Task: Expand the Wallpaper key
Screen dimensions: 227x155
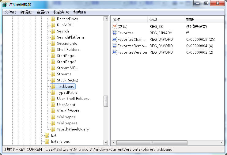Action: point(47,117)
